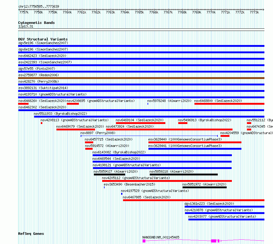Select the nsv6462423 (Sedlazeck2020) variant label

pyautogui.click(x=42, y=56)
